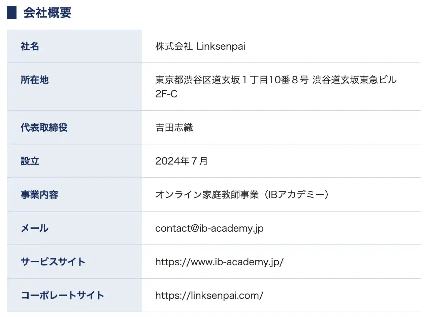Select the 設立 row label
427x317 pixels.
coord(30,161)
